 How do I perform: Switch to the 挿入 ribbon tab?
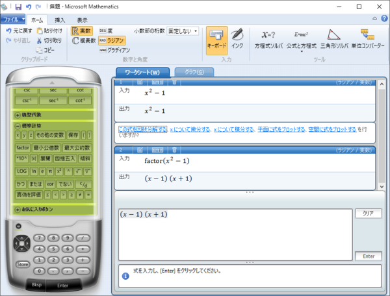pos(60,20)
